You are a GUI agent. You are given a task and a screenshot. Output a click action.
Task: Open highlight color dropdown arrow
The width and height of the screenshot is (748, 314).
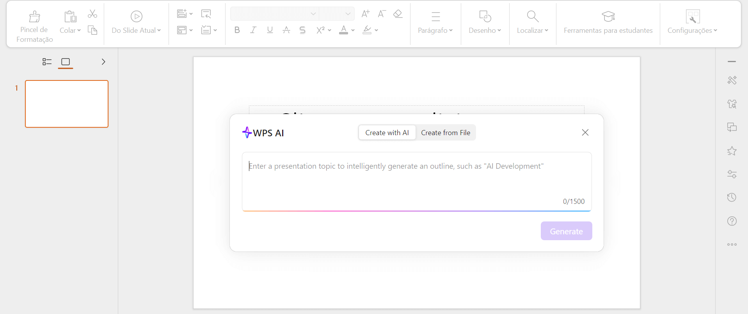(376, 30)
